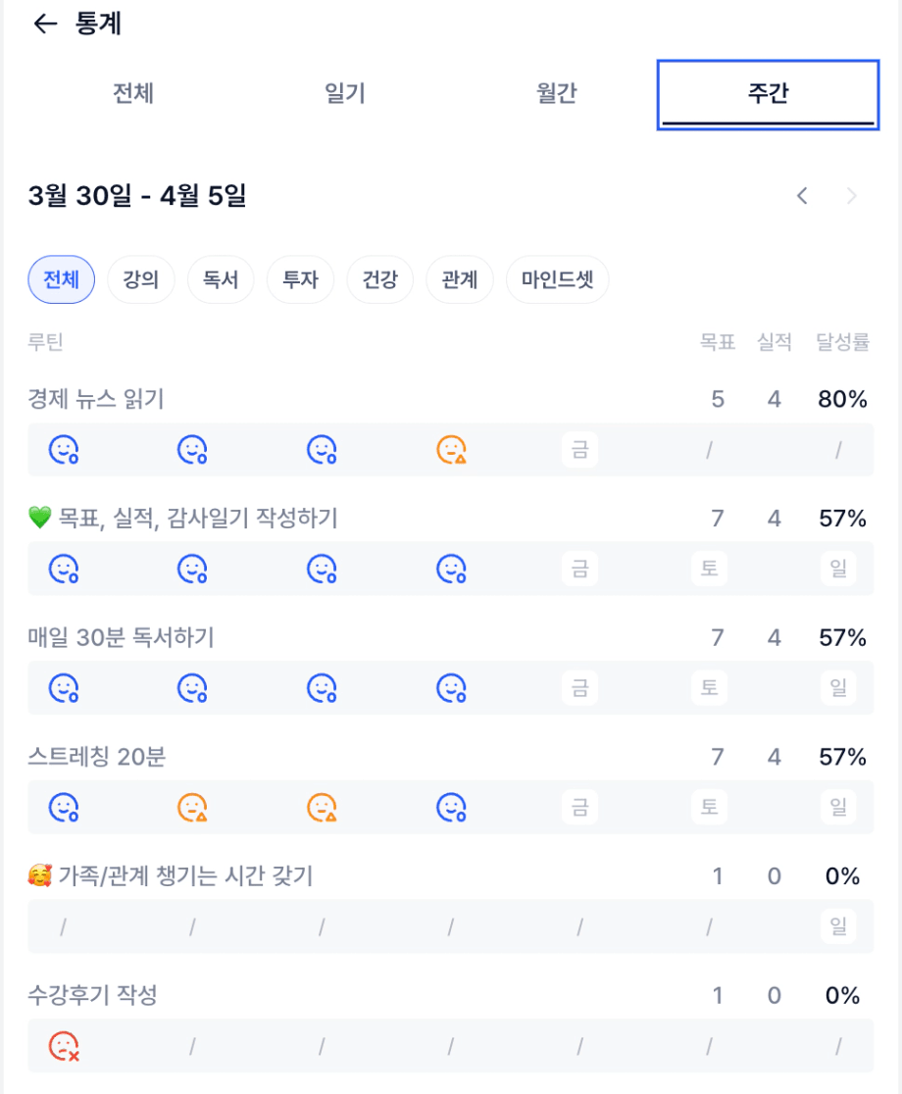Image resolution: width=902 pixels, height=1094 pixels.
Task: Go to the next week using right chevron
Action: coord(851,196)
